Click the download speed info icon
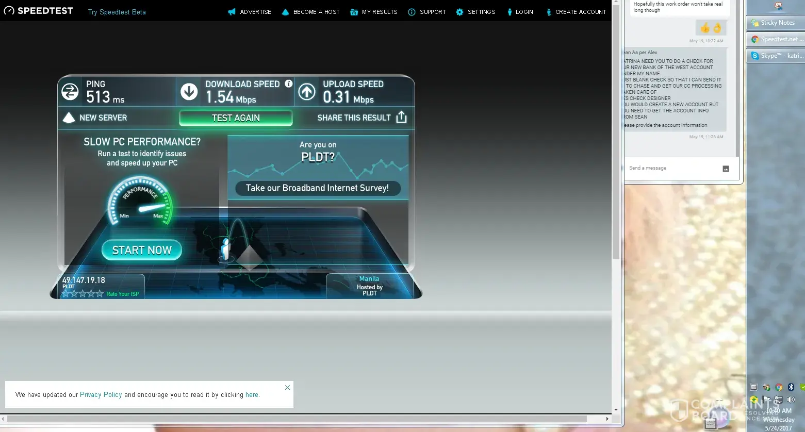Screen dimensions: 805x432 pos(289,84)
